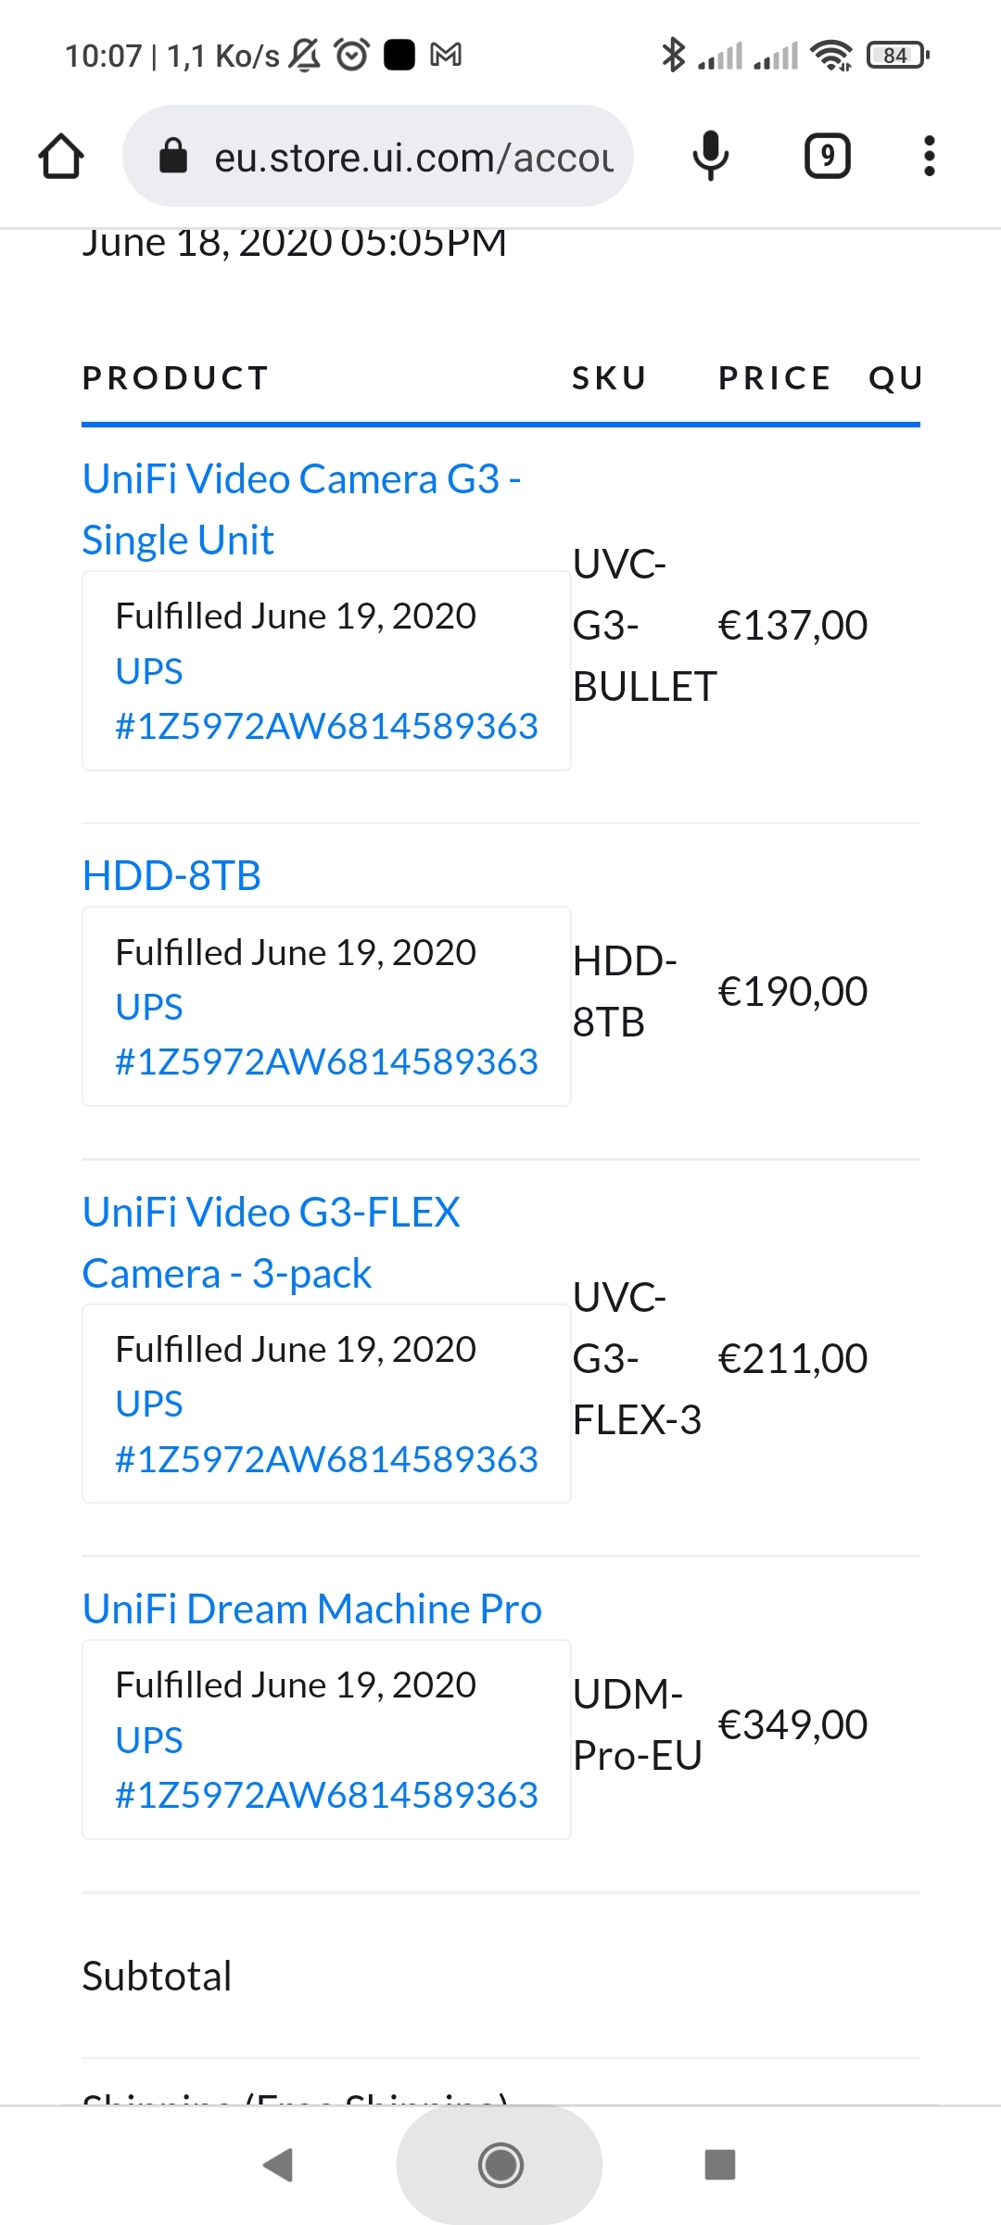This screenshot has height=2225, width=1001.
Task: Open UniFi Video G3-FLEX Camera 3-pack link
Action: (271, 1242)
